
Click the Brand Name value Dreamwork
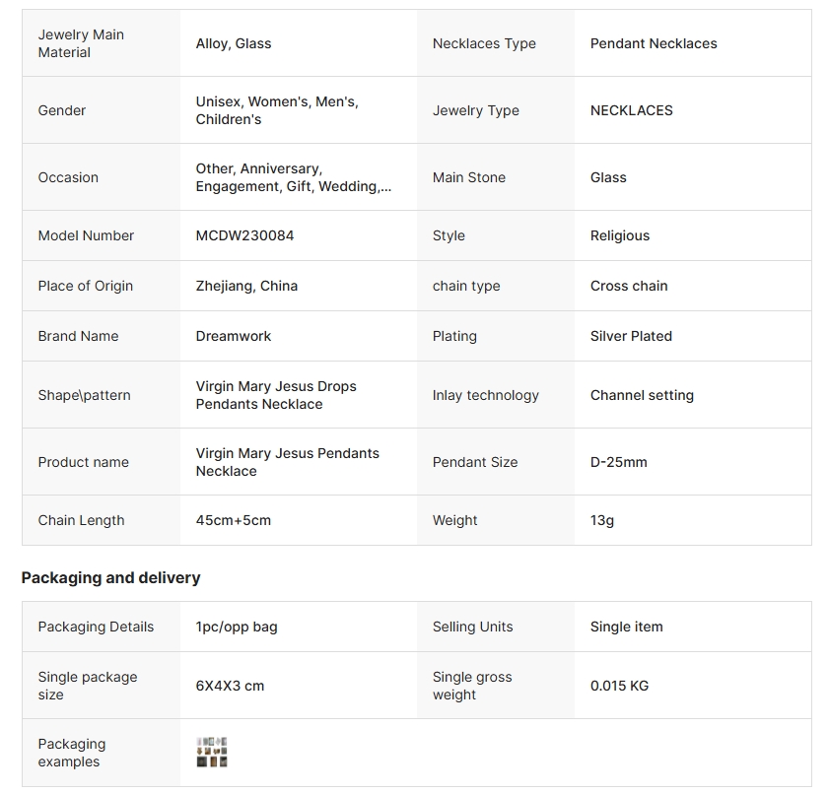point(234,336)
